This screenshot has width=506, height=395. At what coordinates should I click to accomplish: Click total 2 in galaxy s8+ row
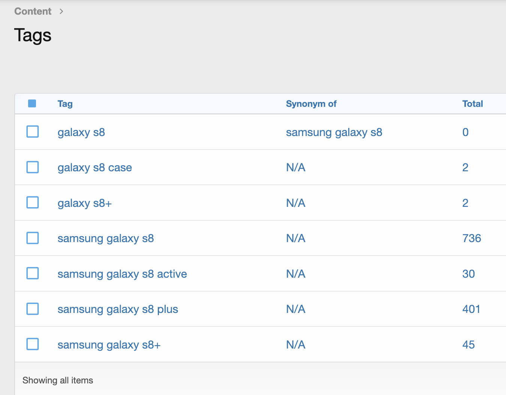click(x=466, y=203)
